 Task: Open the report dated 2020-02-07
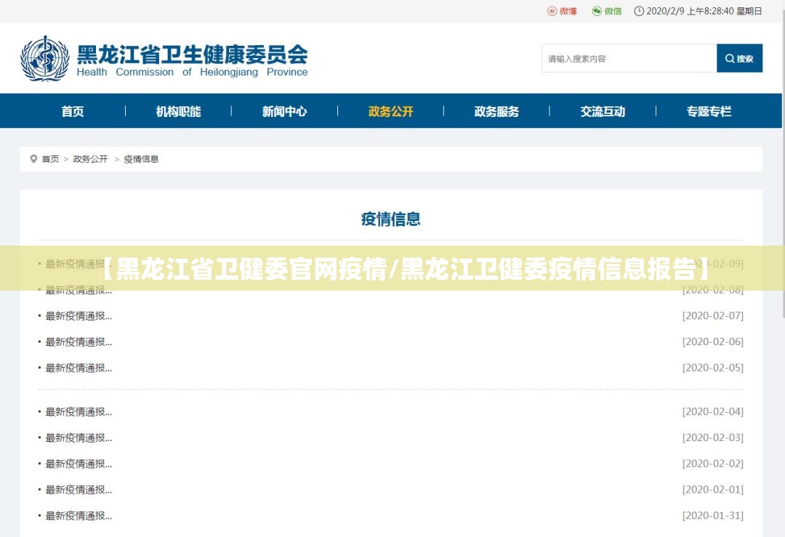click(x=78, y=316)
